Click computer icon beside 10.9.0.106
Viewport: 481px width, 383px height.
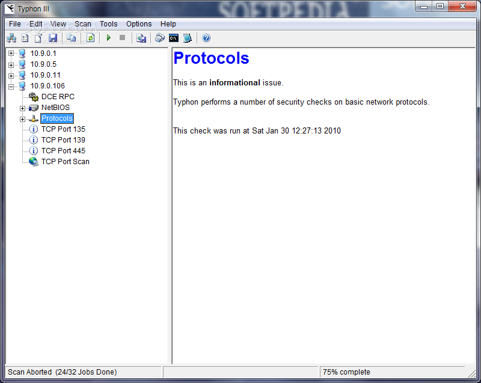[22, 86]
